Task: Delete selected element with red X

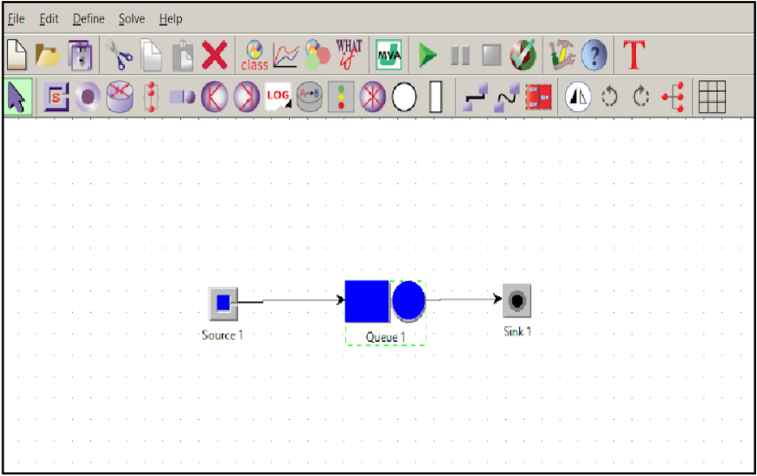Action: [x=214, y=56]
